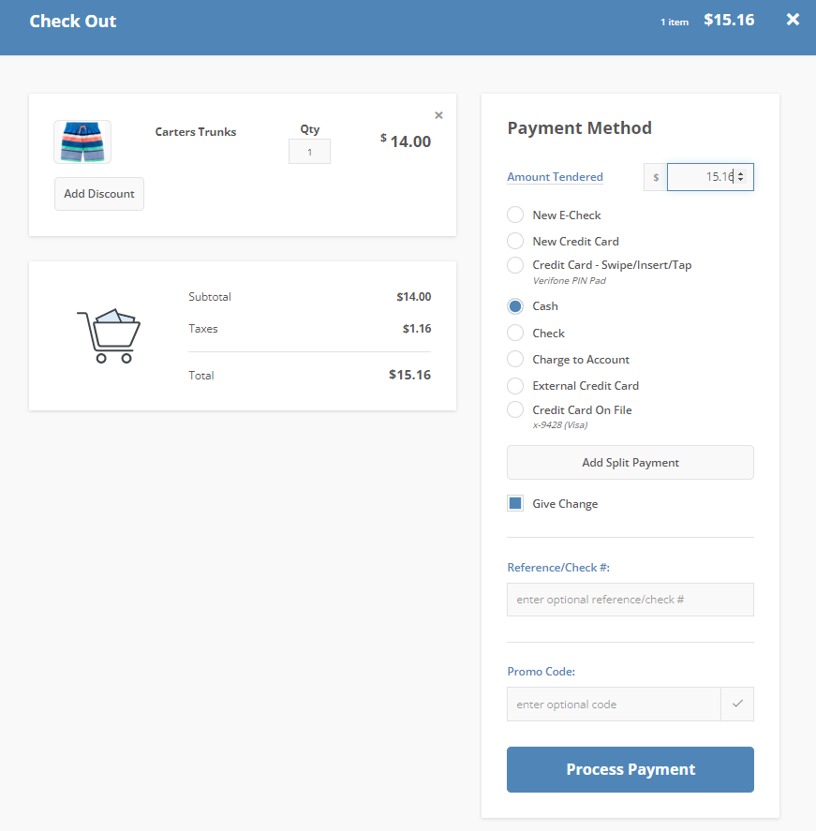Click the shopping cart icon
Image resolution: width=816 pixels, height=831 pixels.
tap(109, 335)
